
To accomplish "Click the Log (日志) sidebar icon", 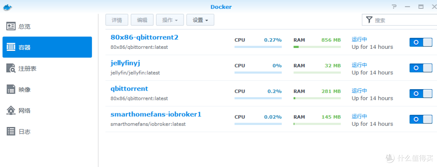I will pos(11,132).
